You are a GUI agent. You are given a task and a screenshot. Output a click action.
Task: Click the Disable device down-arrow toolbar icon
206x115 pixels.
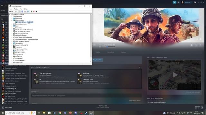coord(36,11)
